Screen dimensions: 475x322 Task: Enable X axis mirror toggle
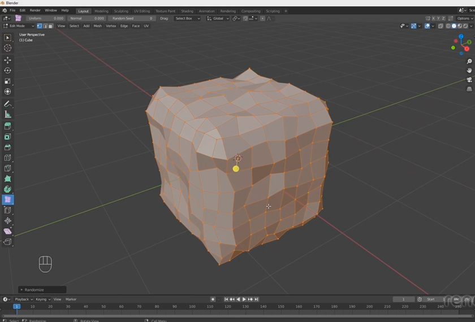[x=434, y=19]
